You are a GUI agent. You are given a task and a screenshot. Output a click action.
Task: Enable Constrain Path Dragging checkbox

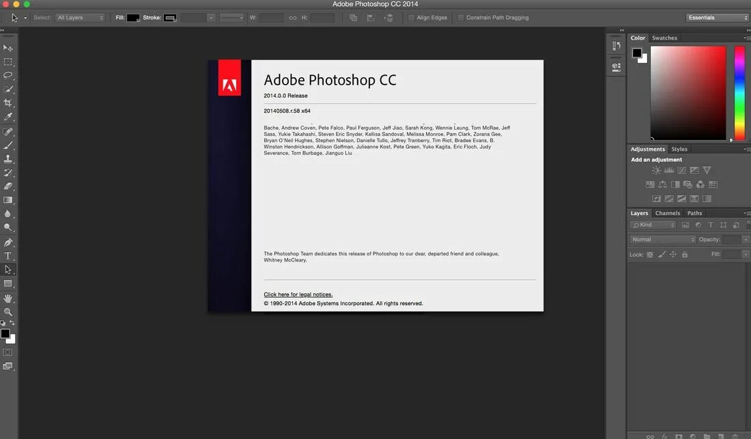[x=461, y=18]
